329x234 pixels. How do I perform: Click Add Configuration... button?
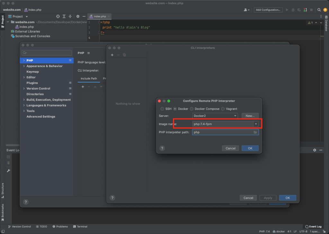(268, 10)
